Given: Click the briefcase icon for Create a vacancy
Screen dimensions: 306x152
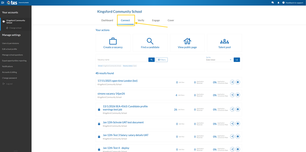Looking at the screenshot, I should tap(113, 41).
